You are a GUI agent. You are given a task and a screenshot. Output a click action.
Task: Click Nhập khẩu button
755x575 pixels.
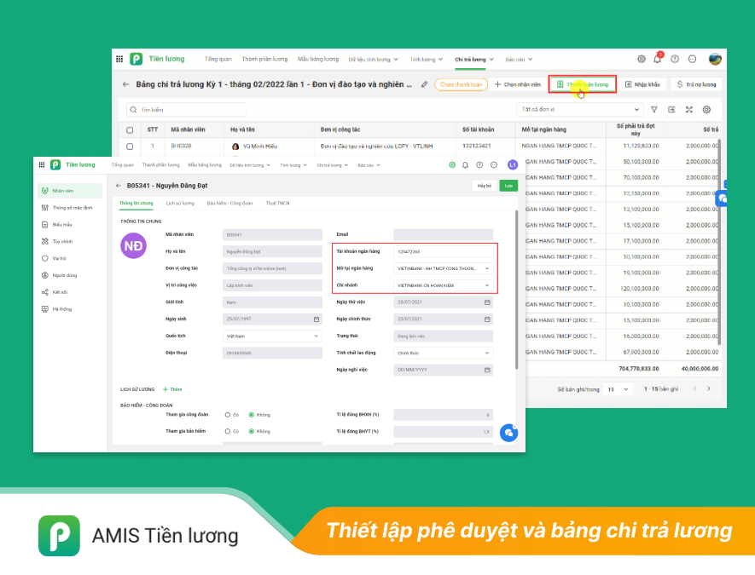642,84
